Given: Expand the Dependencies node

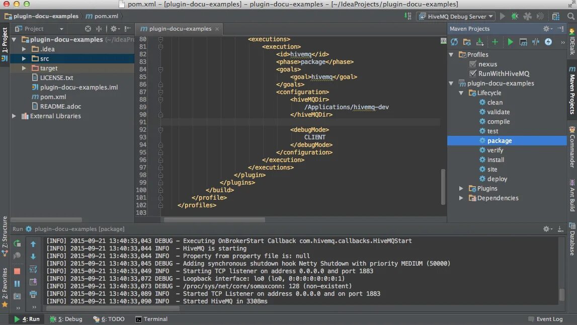Looking at the screenshot, I should tap(460, 198).
